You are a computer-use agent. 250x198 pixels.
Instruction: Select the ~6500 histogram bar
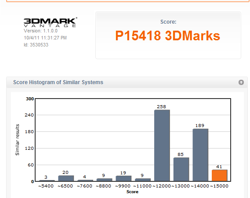pyautogui.click(x=66, y=178)
